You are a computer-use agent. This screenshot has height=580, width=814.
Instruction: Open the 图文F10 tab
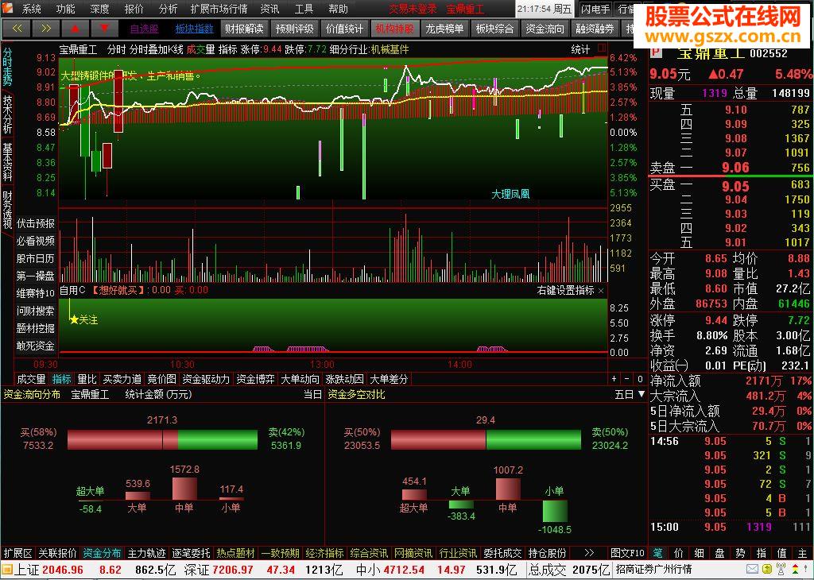pos(628,553)
